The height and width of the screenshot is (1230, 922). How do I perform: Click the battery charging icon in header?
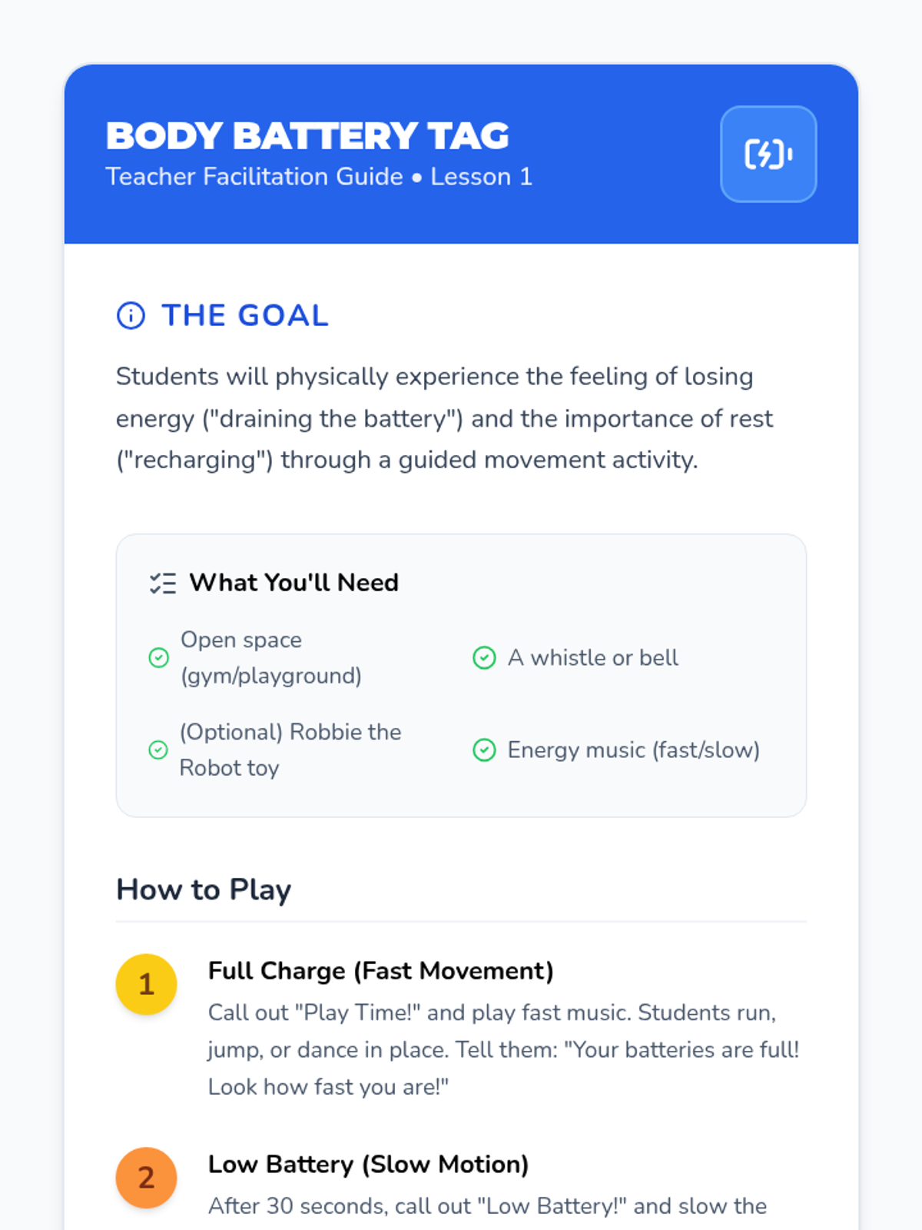tap(768, 155)
